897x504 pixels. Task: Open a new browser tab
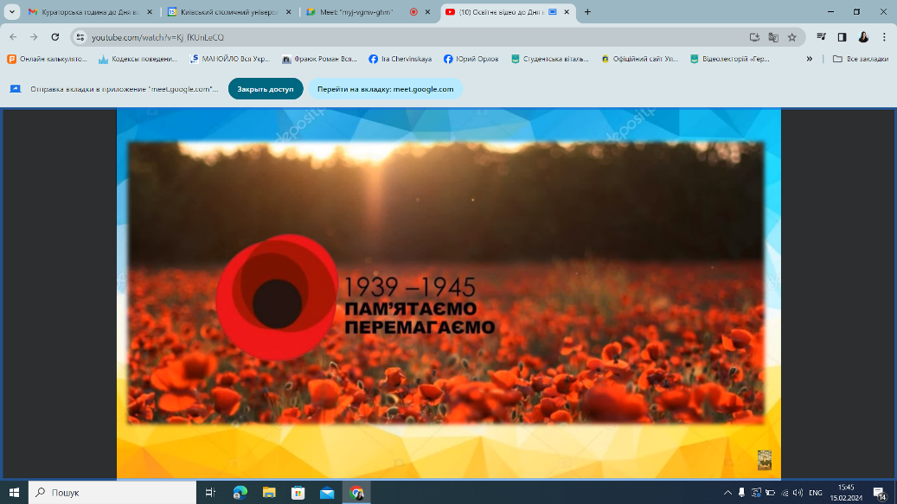click(587, 11)
